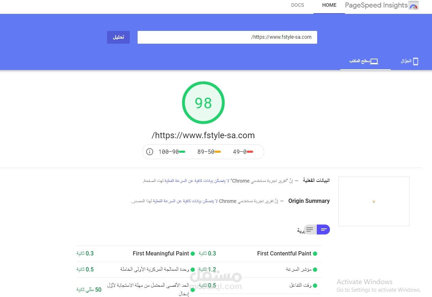Open the PageSpeed Insights logo icon

pyautogui.click(x=414, y=5)
